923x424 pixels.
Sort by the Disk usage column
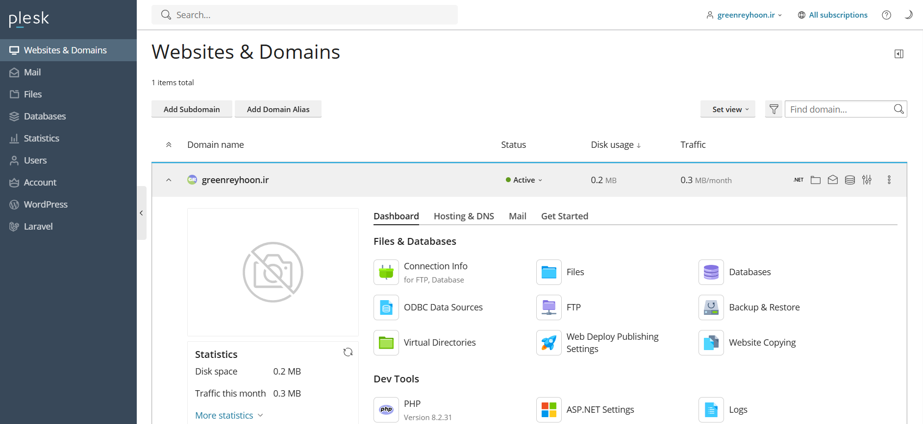click(616, 144)
